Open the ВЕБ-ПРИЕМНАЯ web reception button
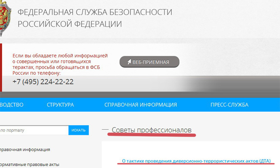 click(x=149, y=62)
